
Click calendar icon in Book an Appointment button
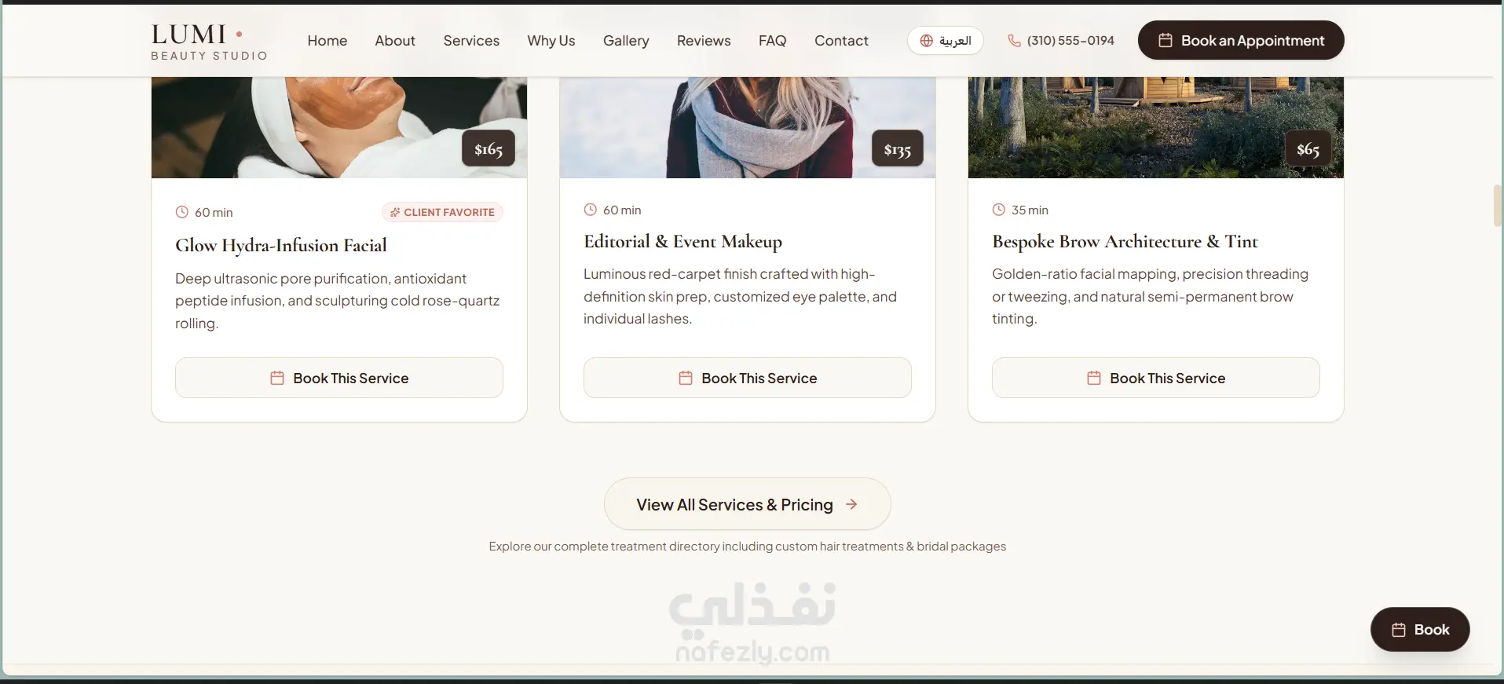coord(1166,40)
